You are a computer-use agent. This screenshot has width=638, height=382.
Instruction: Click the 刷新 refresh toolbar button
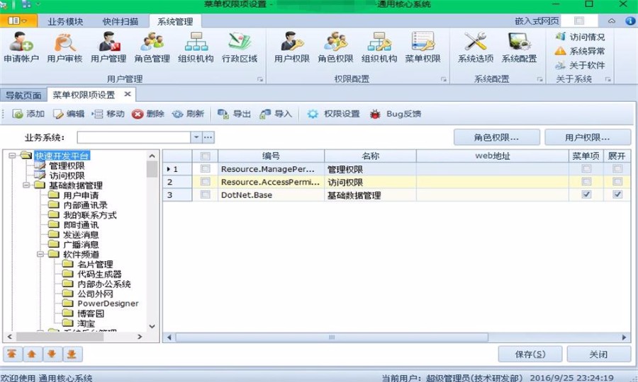pos(188,114)
